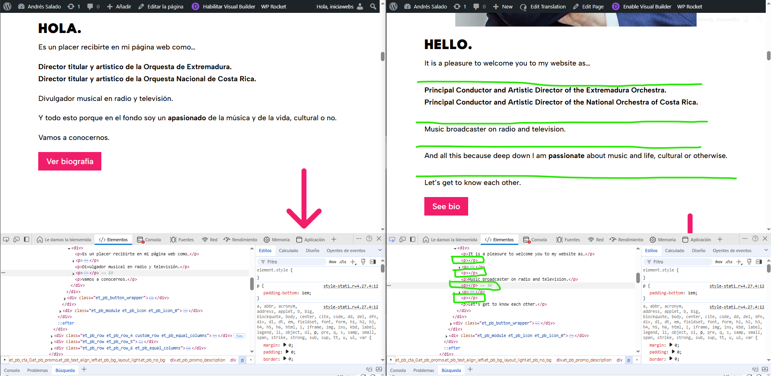Click the WordPress logo in left admin bar
The width and height of the screenshot is (771, 376).
pos(7,6)
